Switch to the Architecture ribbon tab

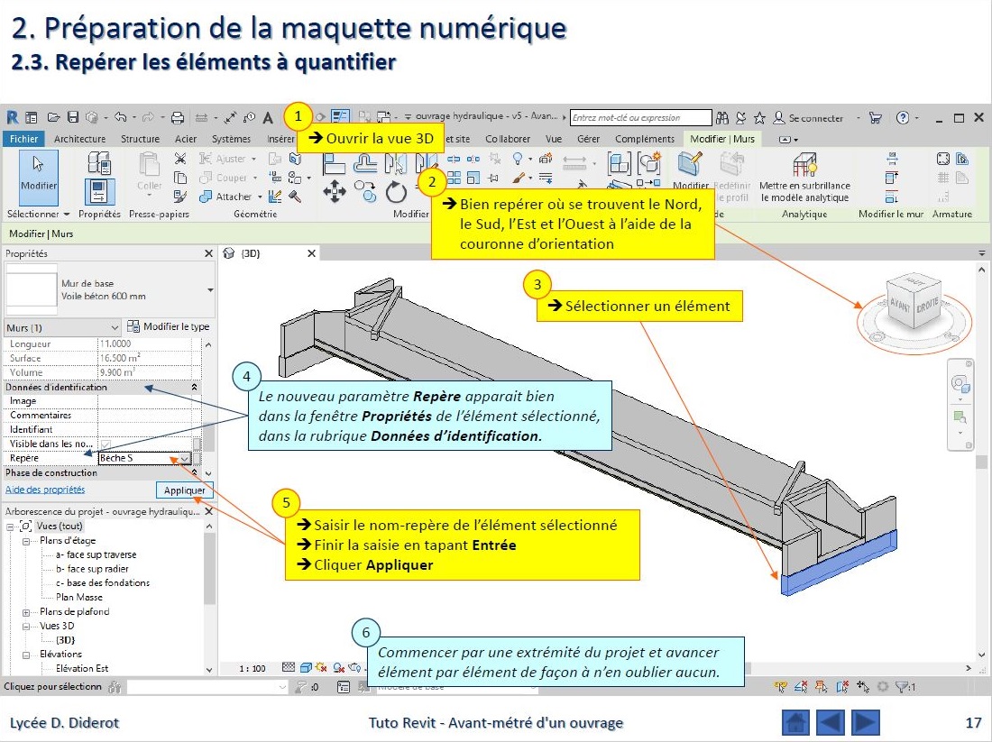pyautogui.click(x=79, y=139)
